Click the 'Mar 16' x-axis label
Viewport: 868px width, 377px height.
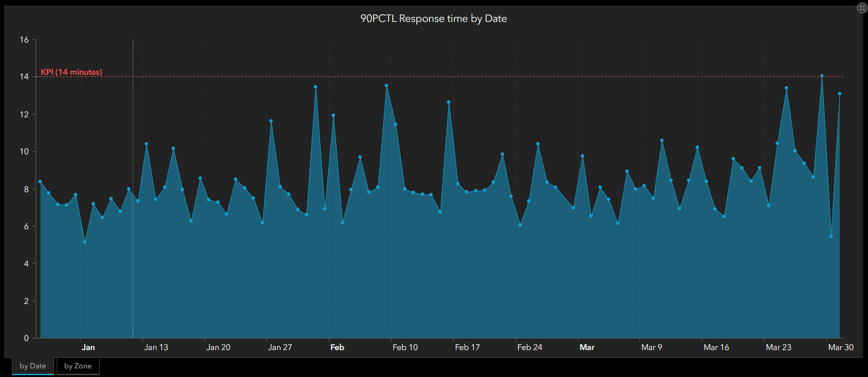click(x=716, y=347)
